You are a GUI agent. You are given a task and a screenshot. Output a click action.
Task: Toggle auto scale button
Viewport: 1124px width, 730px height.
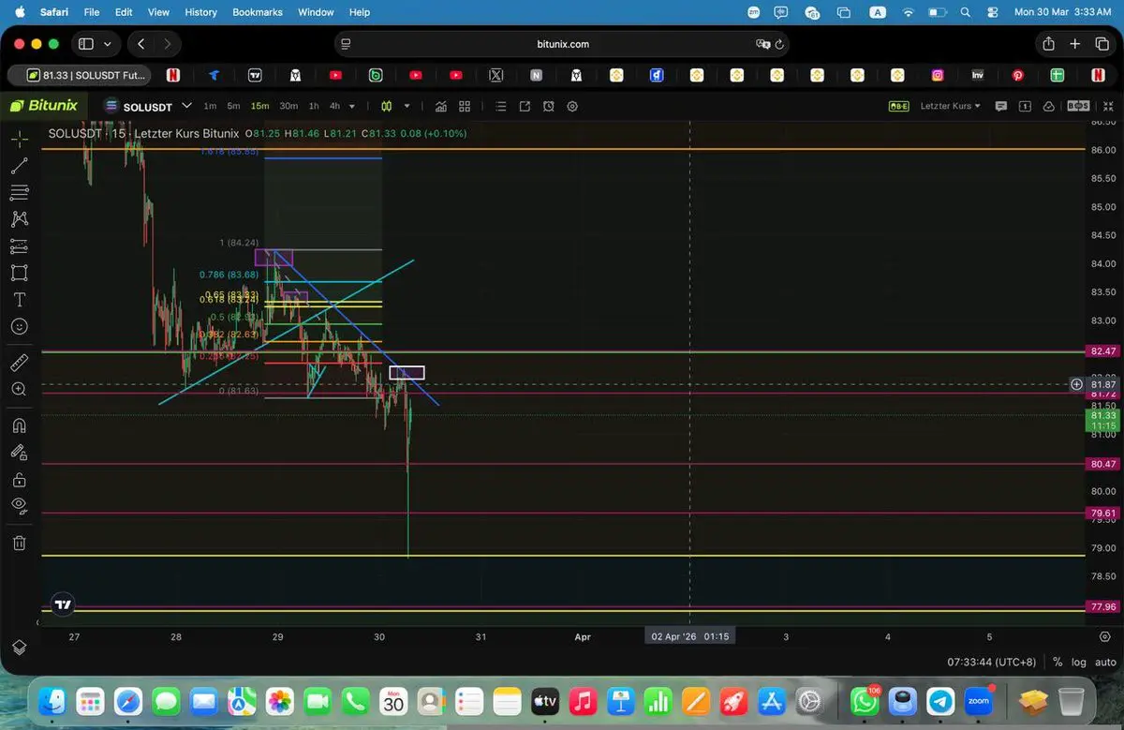coord(1105,662)
